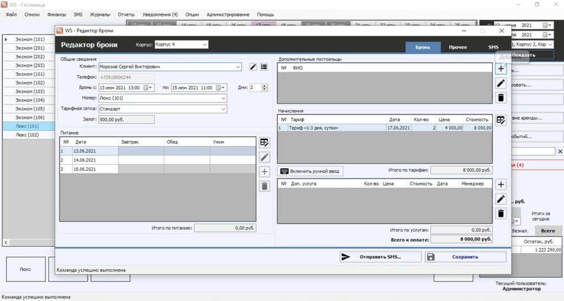Select meal row dated 15.06.2021
Viewport: 564px width, 301px height.
click(158, 169)
